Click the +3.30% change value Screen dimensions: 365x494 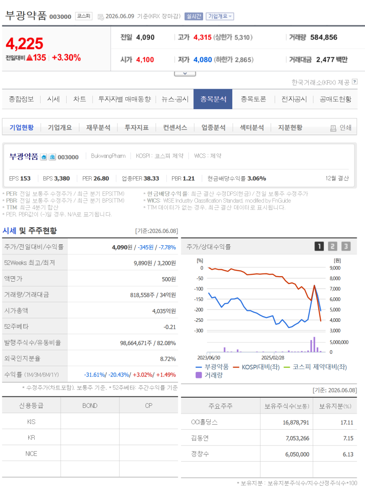[67, 58]
